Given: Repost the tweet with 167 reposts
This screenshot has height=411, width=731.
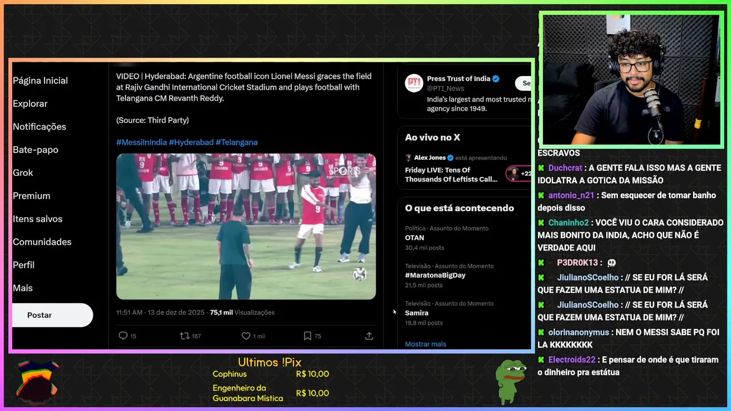Looking at the screenshot, I should pos(184,336).
